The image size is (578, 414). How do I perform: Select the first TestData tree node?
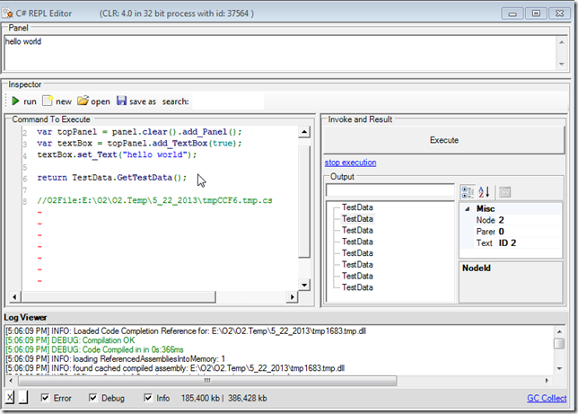(x=357, y=207)
